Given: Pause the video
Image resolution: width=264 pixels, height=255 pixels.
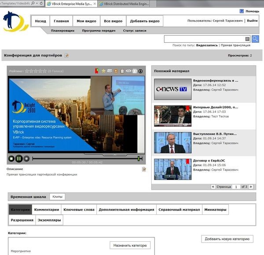Looking at the screenshot, I should pos(19,159).
